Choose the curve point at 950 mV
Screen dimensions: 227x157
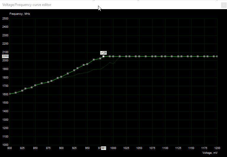tap(87, 64)
